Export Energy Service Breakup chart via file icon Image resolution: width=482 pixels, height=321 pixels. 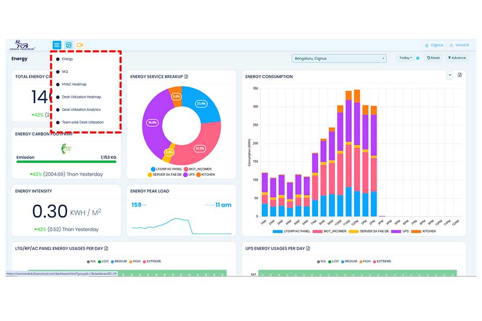point(186,77)
